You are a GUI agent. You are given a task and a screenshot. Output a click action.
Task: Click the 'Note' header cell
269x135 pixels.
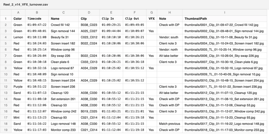pyautogui.click(x=169, y=19)
